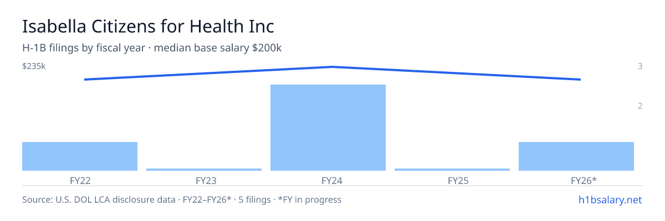Viewport: 665px width, 221px height.
Task: Click the FY26* axis label
Action: [x=576, y=180]
